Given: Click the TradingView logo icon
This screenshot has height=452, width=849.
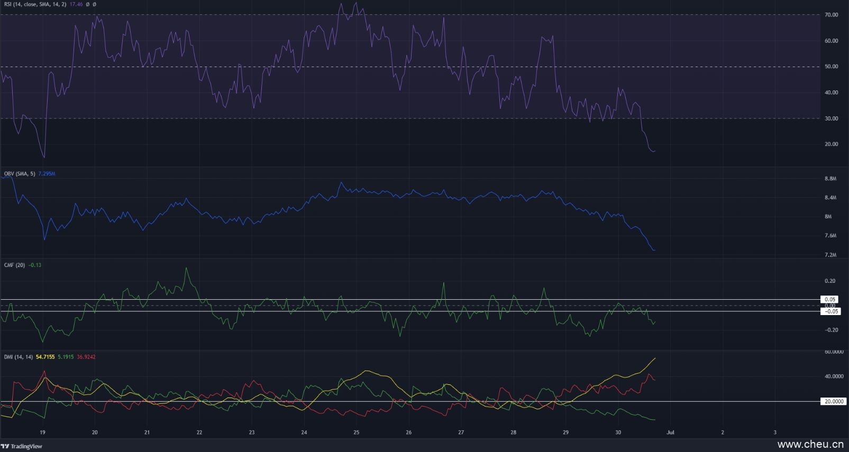Looking at the screenshot, I should (5, 446).
